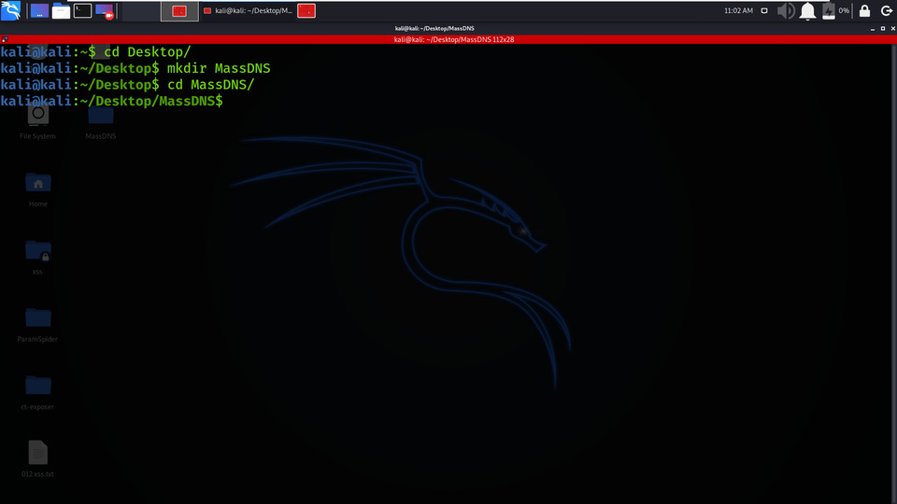Select the highlighted red window taskbar button
The width and height of the screenshot is (897, 504).
pyautogui.click(x=179, y=11)
